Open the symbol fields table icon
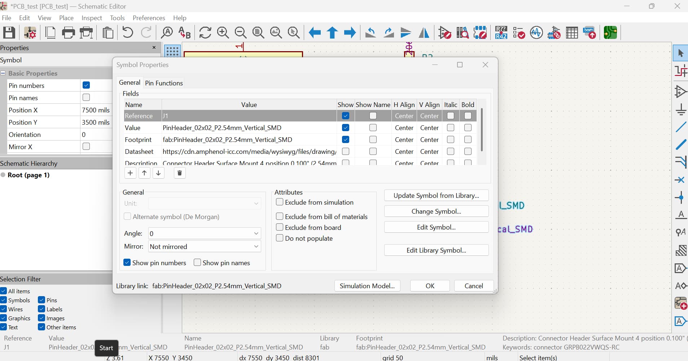 [x=572, y=33]
